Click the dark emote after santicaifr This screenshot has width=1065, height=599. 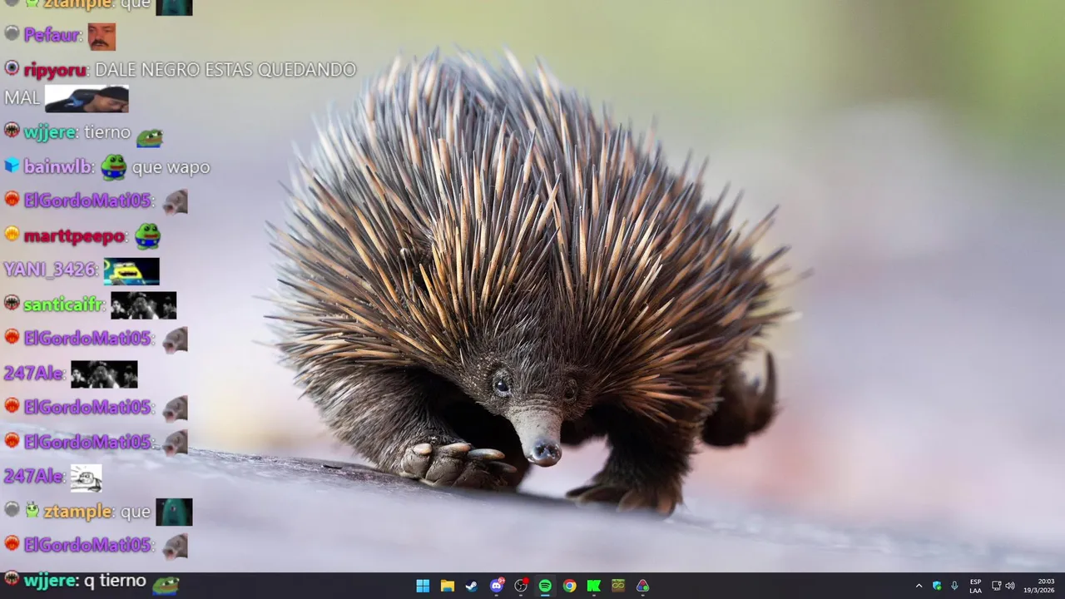[x=143, y=305]
